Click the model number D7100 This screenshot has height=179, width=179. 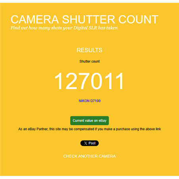point(95,101)
